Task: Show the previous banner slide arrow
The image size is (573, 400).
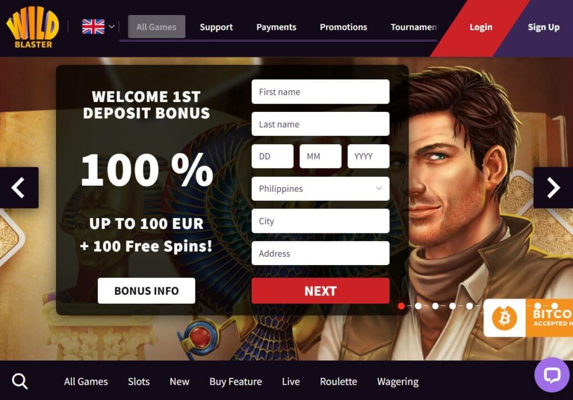Action: 19,187
